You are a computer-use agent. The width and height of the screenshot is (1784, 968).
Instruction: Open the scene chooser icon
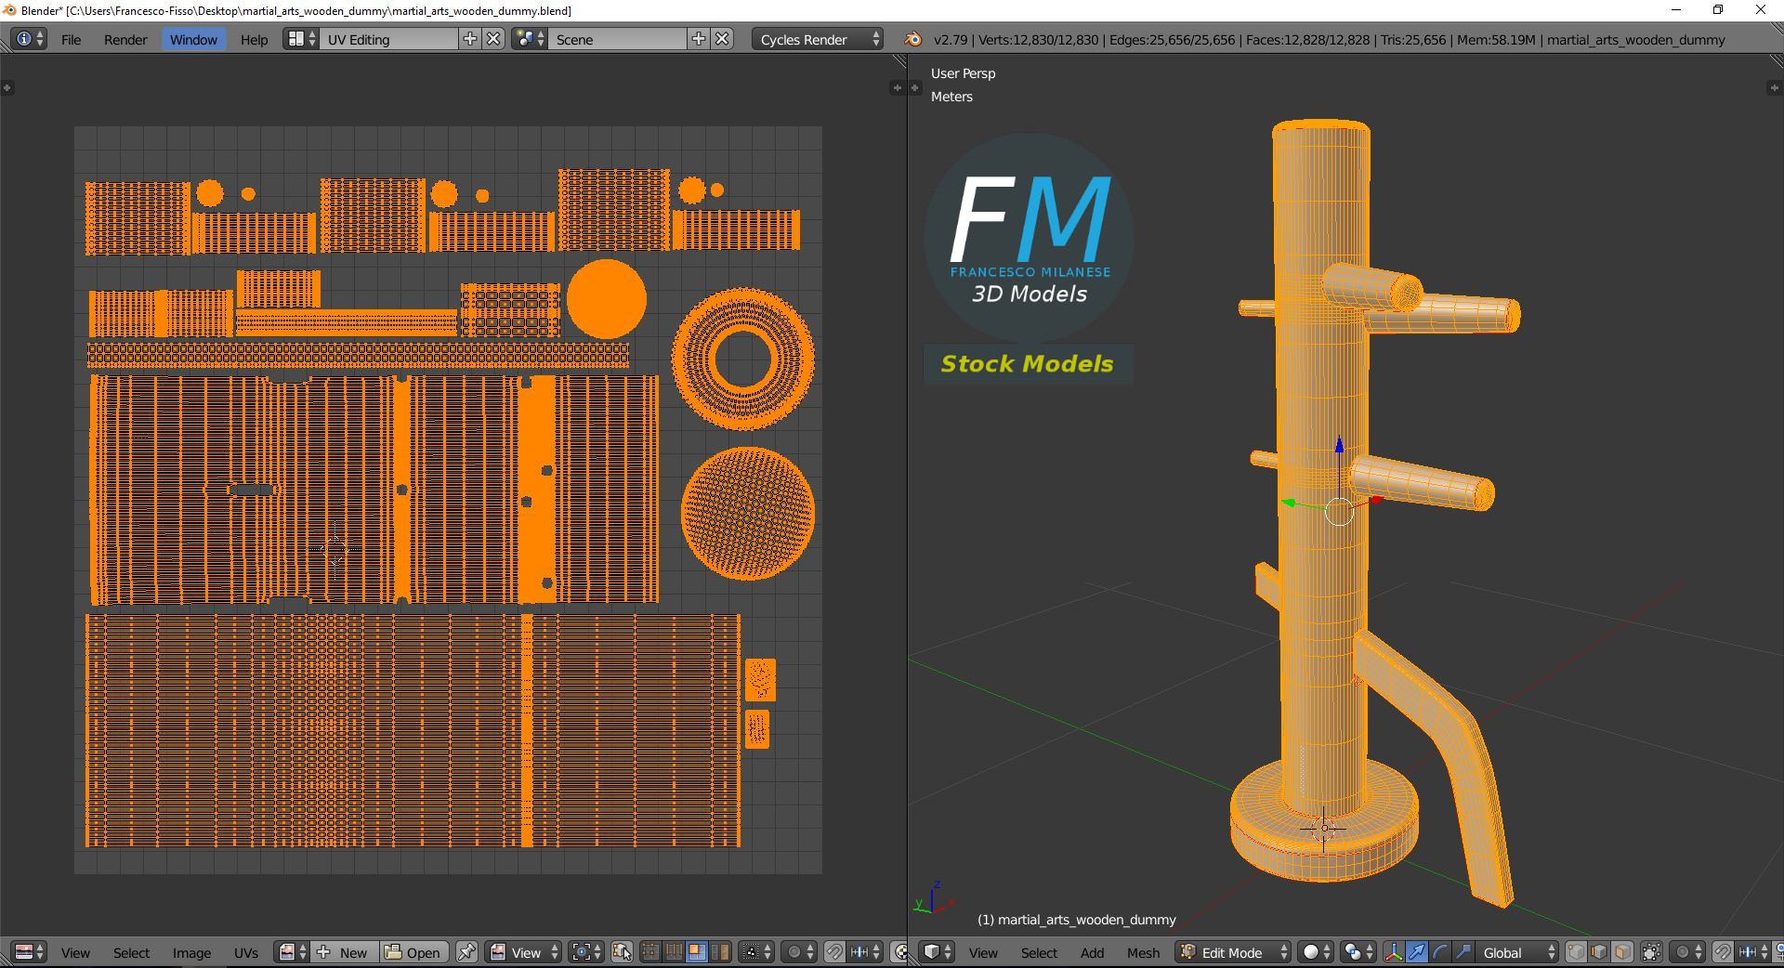(530, 39)
